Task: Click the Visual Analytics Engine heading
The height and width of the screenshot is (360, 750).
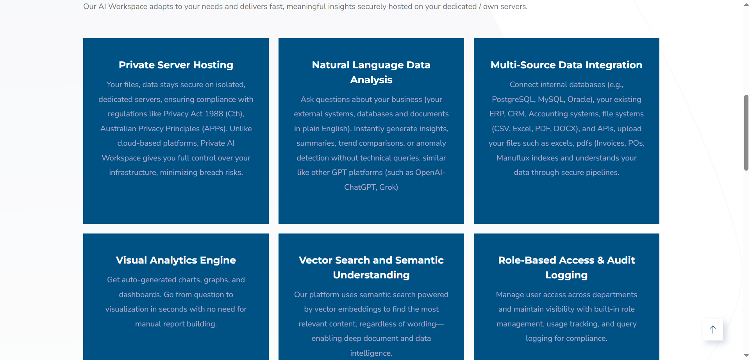Action: tap(176, 260)
